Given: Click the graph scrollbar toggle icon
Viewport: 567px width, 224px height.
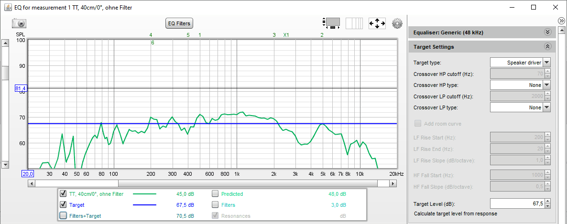Looking at the screenshot, I should click(331, 23).
